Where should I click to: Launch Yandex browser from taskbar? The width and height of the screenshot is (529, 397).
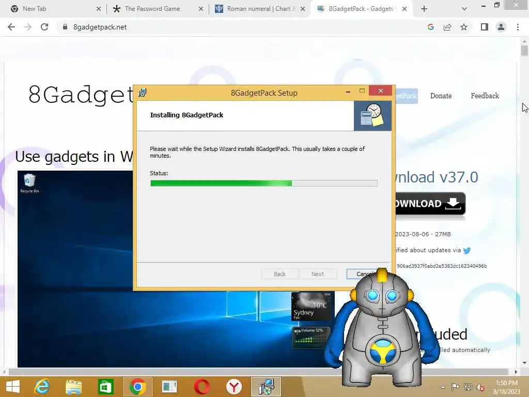(x=234, y=387)
